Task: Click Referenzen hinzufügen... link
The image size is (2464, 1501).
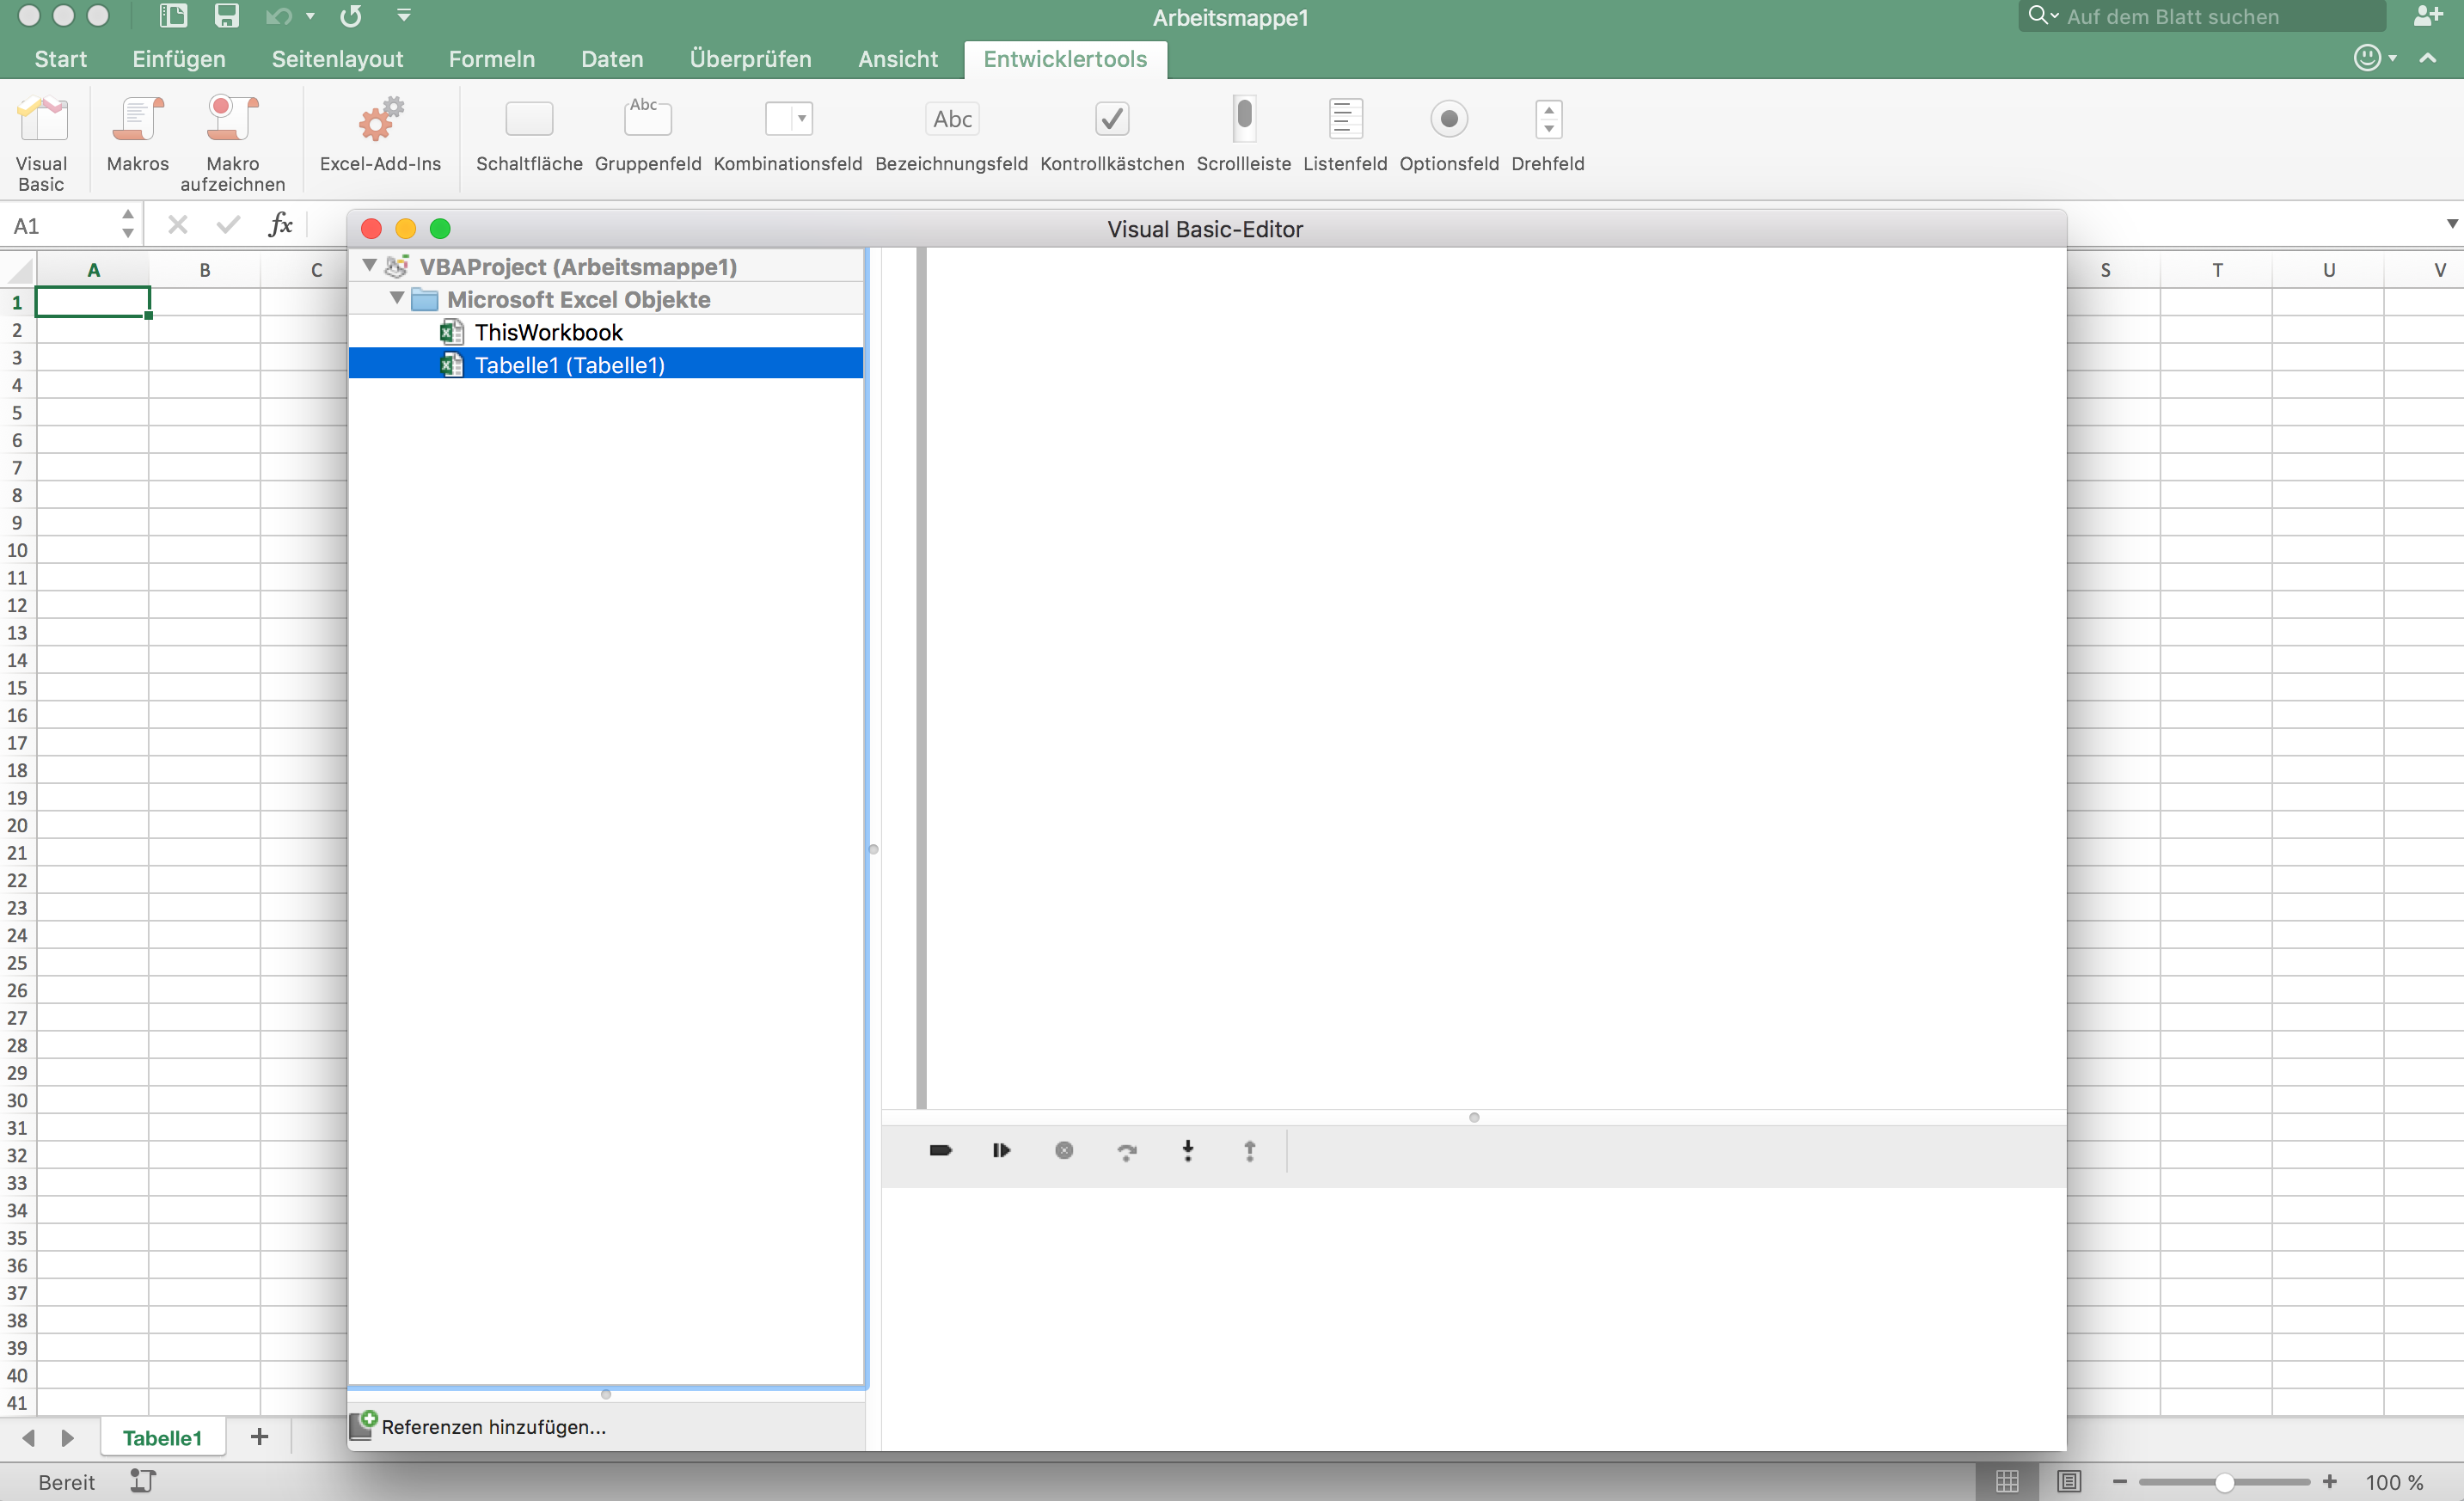Action: 493,1426
